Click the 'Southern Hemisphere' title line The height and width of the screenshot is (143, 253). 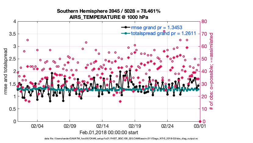click(109, 11)
